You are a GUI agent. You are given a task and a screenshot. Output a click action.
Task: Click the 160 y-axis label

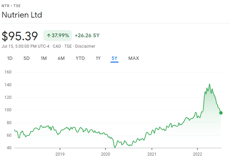[x=8, y=72]
